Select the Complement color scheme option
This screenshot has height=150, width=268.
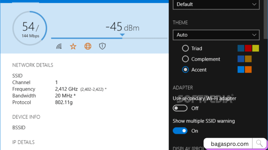185,59
